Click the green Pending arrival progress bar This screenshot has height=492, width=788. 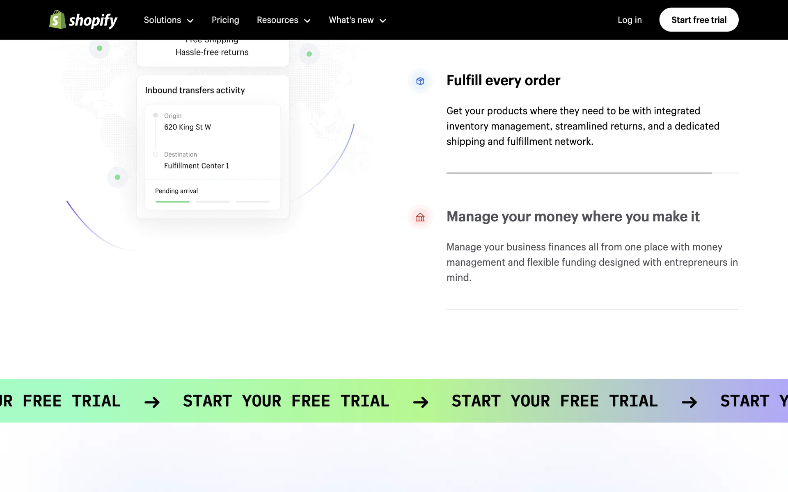pos(172,202)
